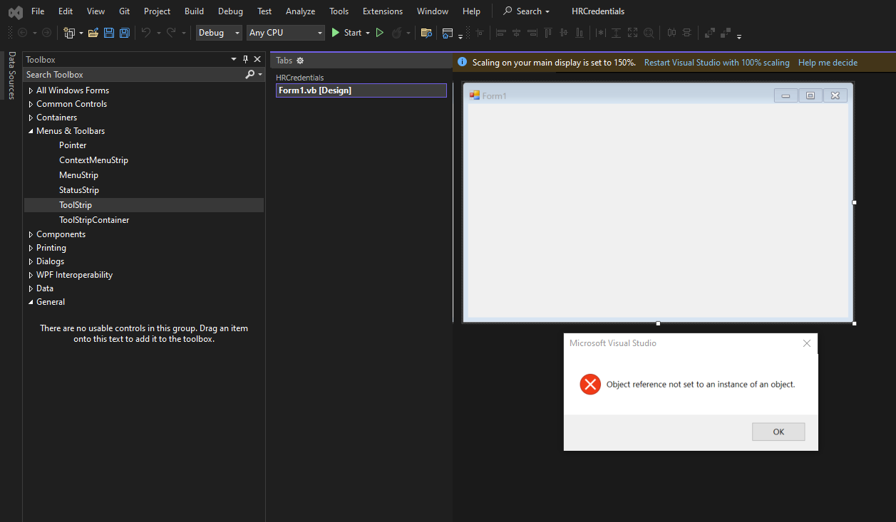Open the Any CPU platform dropdown
896x522 pixels.
point(319,33)
